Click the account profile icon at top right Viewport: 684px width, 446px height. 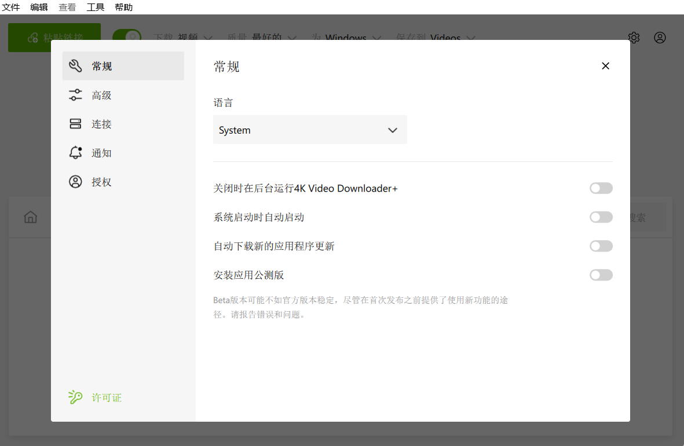660,38
